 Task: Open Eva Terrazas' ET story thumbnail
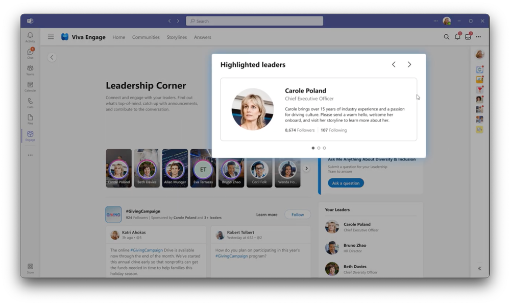203,168
